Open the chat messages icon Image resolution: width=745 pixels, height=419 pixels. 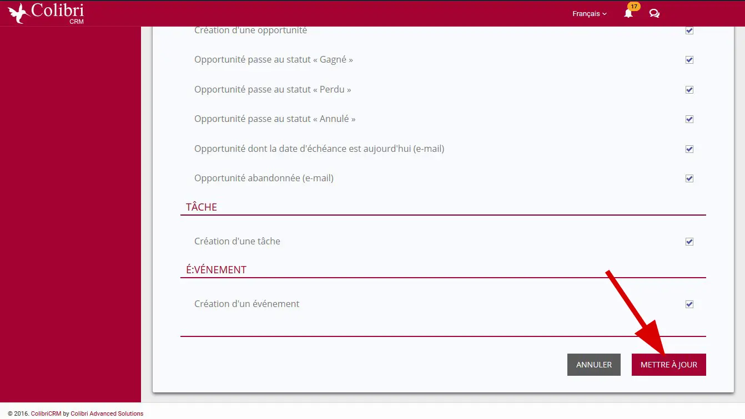655,14
